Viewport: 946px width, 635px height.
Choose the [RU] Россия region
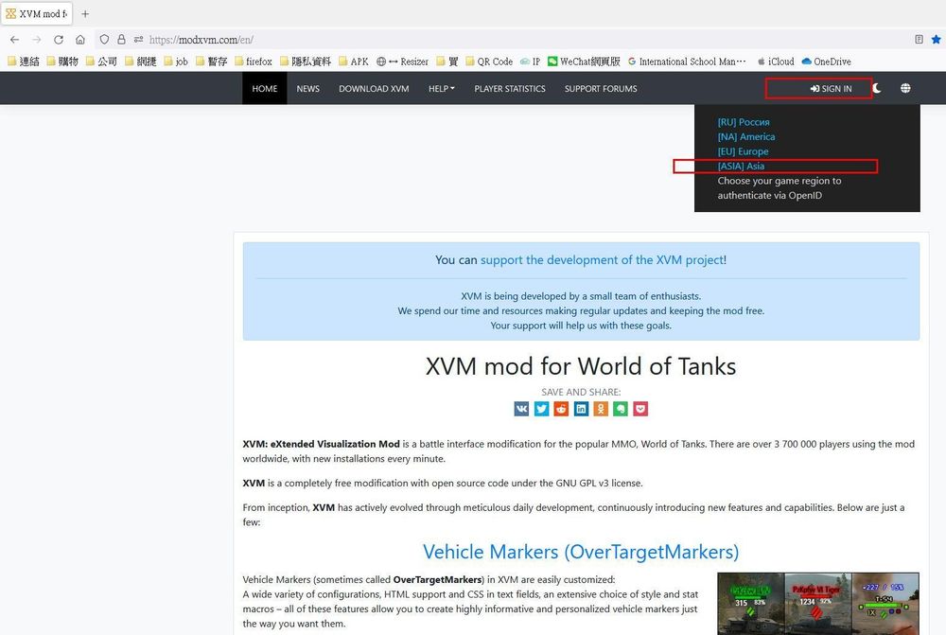(744, 122)
